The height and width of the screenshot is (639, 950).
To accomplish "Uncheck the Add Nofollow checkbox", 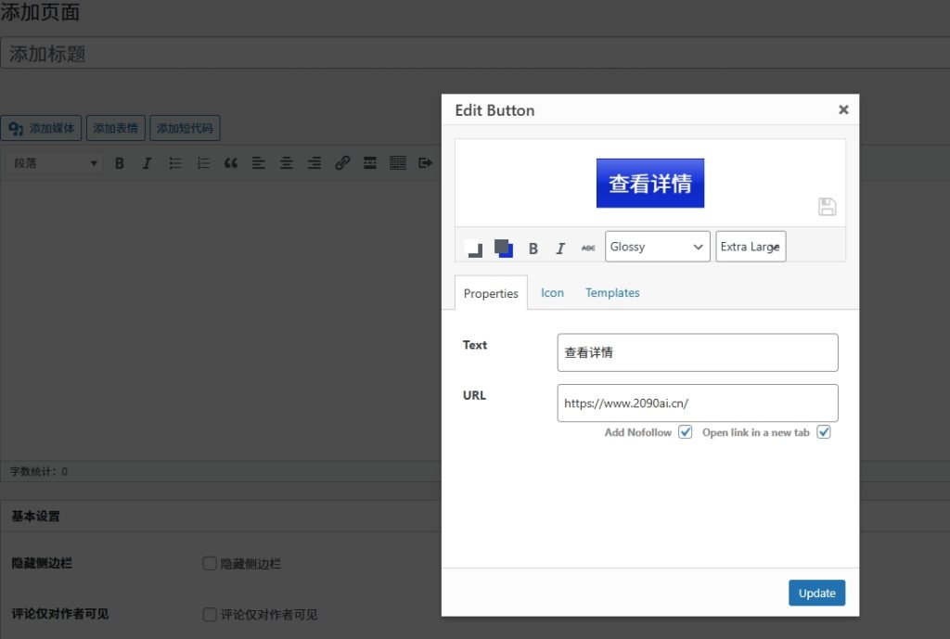I will 686,432.
